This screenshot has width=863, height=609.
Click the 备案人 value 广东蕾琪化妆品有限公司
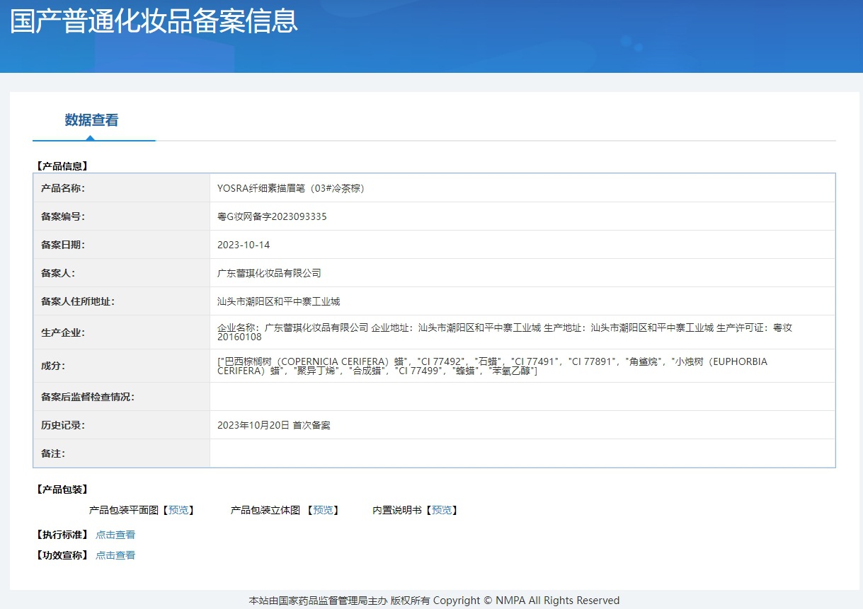click(x=269, y=273)
